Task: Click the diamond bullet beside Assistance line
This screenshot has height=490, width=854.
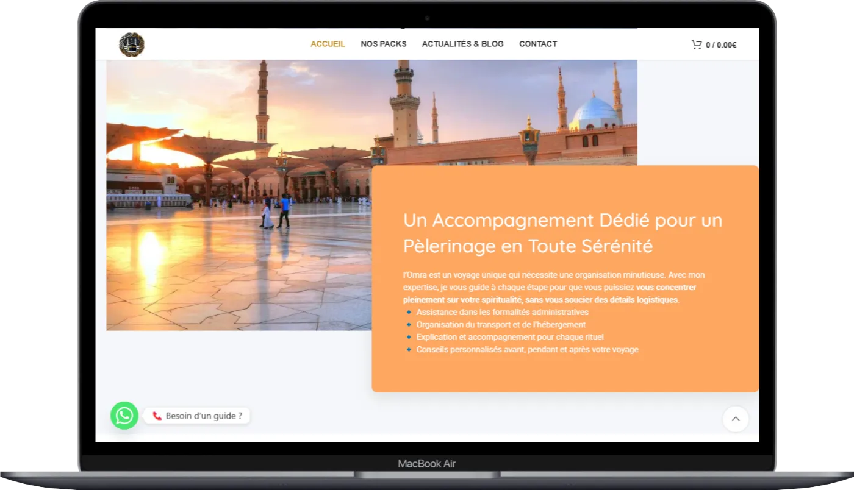Action: (409, 313)
